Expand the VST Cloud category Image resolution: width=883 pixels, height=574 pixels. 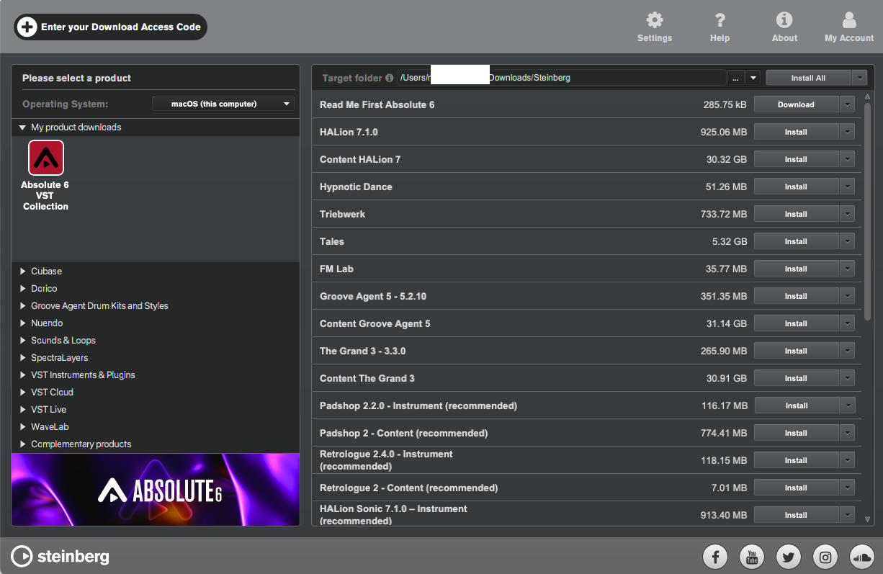pos(23,393)
